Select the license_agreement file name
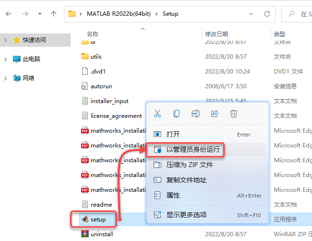312x241 pixels. pos(116,116)
